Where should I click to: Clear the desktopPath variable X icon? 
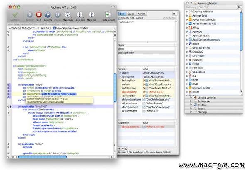pyautogui.click(x=144, y=81)
